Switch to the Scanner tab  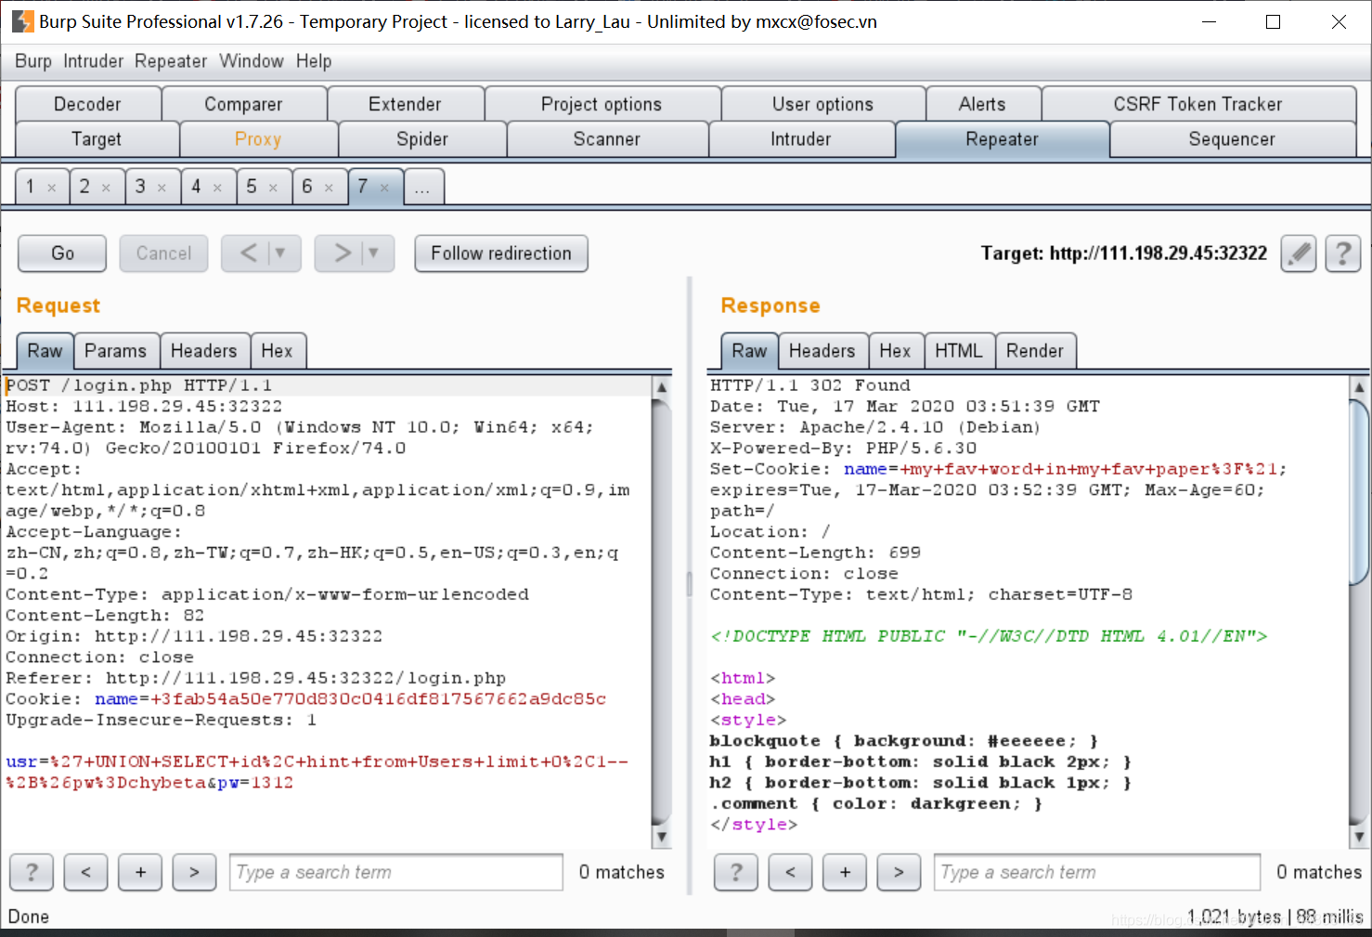(607, 139)
